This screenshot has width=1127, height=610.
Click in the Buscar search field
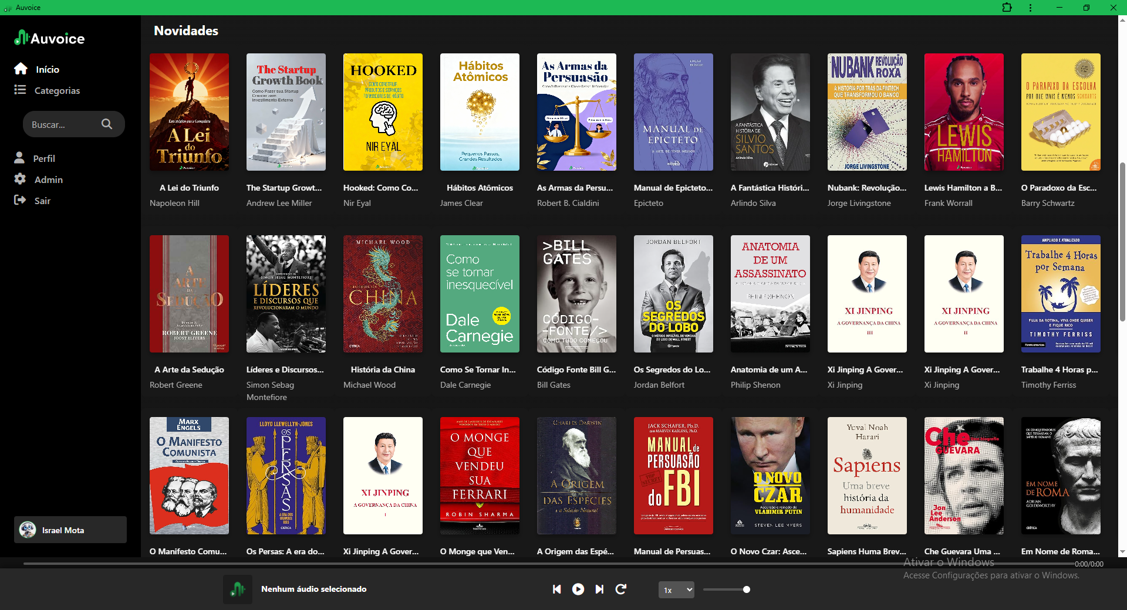(x=62, y=124)
